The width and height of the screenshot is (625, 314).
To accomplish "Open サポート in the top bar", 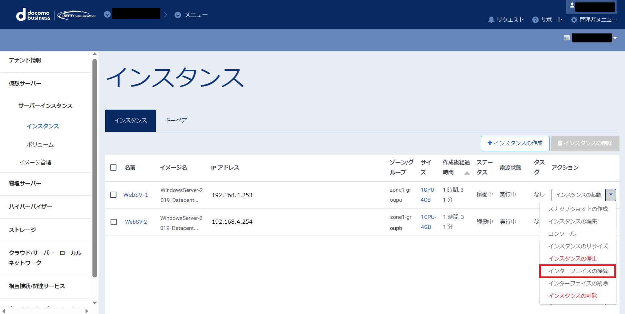I will [547, 20].
